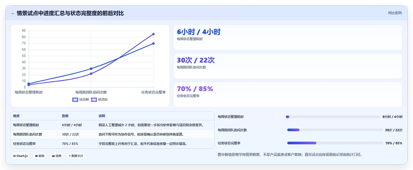The image size is (413, 170).
Task: Click the progress row label 每周状态整理耗时
Action: 231,117
